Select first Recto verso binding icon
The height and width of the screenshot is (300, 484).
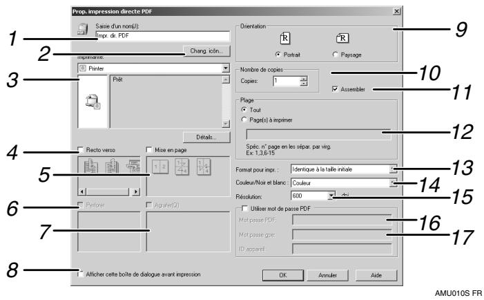[90, 166]
